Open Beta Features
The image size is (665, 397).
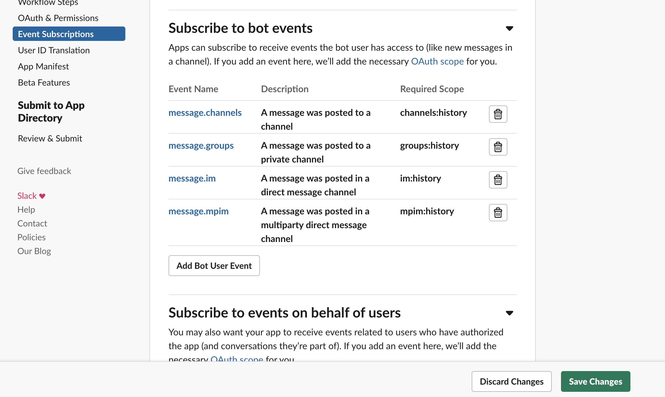pyautogui.click(x=44, y=82)
